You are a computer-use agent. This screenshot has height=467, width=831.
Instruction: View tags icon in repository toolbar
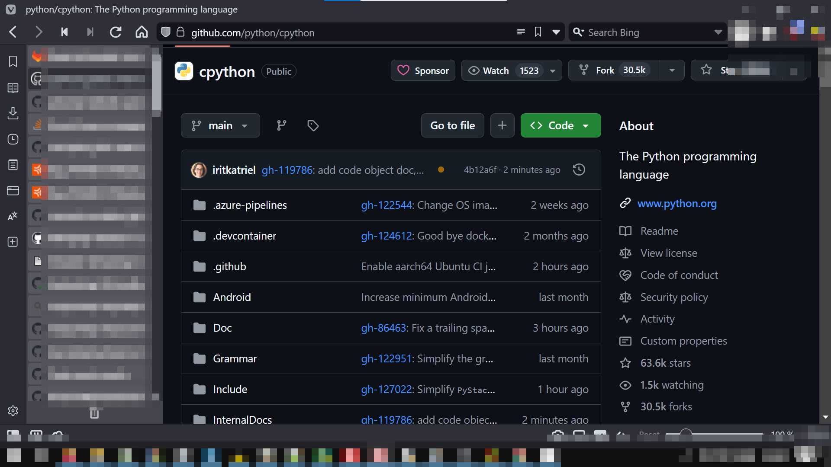[x=313, y=125]
